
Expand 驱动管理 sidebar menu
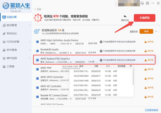pos(30,25)
